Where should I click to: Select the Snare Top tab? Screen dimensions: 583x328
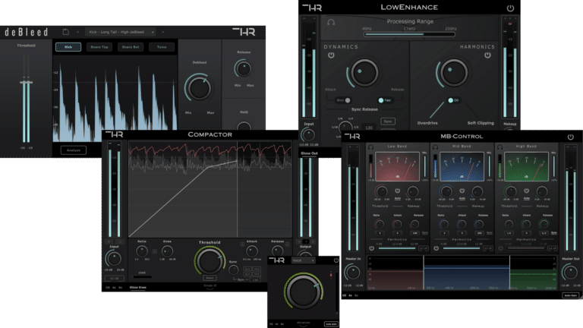(x=98, y=47)
